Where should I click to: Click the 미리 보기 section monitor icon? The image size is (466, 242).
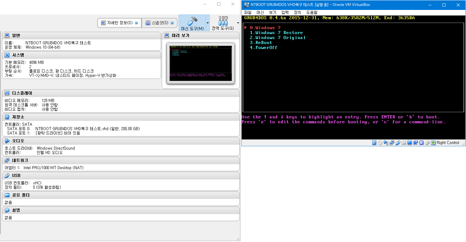click(167, 35)
